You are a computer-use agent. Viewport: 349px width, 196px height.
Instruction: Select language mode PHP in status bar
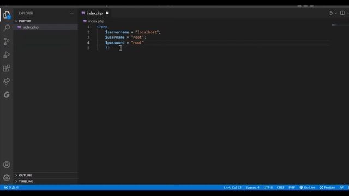[x=292, y=187]
